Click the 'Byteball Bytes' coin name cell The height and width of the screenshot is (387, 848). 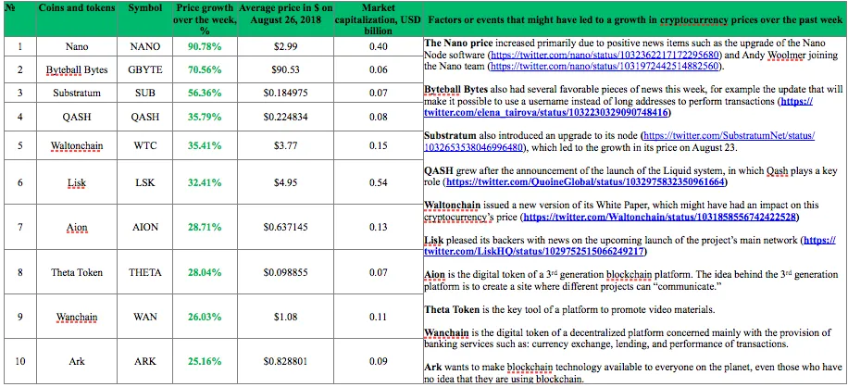point(76,69)
